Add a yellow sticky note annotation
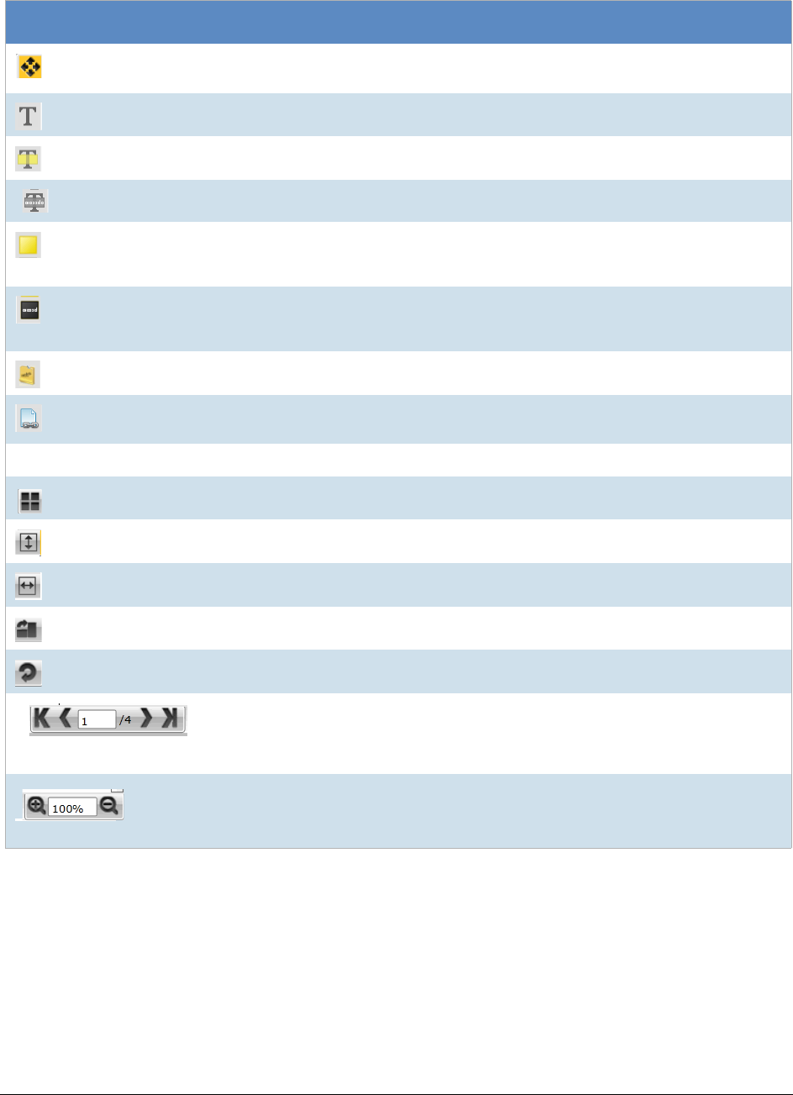Screen dimensions: 793x1095 pos(29,375)
